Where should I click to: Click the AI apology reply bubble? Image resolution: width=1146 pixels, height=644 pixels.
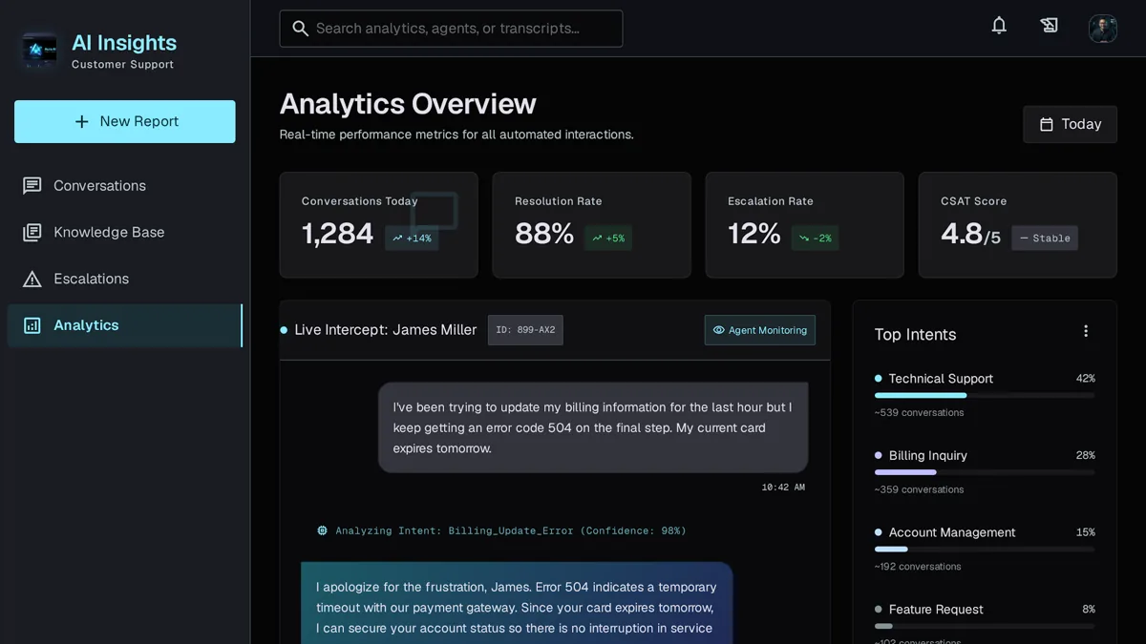(517, 603)
